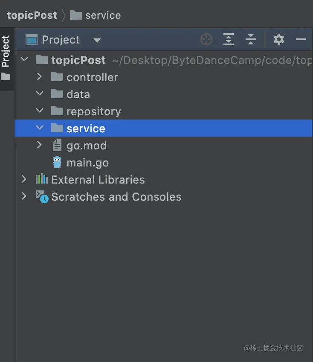
Task: Click topicPost in the breadcrumb bar
Action: pyautogui.click(x=32, y=15)
